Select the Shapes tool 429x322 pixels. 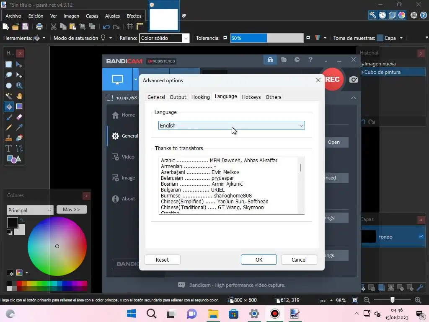click(x=14, y=159)
